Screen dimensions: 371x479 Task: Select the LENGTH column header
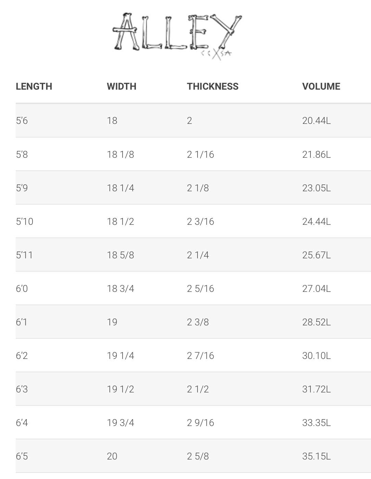(x=34, y=86)
